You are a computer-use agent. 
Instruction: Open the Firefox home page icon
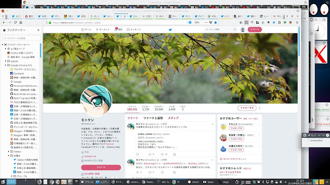(x=21, y=23)
